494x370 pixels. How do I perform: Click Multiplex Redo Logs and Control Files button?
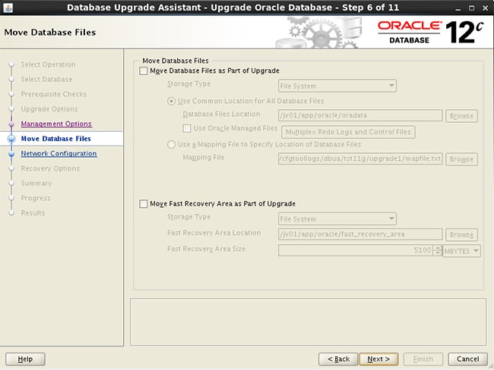(348, 132)
